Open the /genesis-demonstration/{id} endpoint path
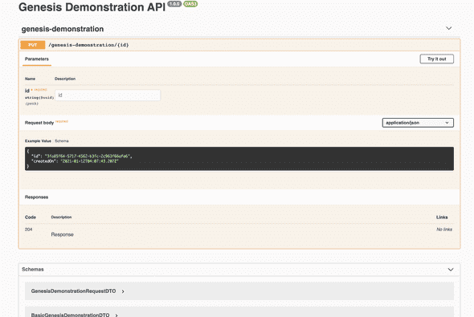Image resolution: width=474 pixels, height=317 pixels. [88, 45]
